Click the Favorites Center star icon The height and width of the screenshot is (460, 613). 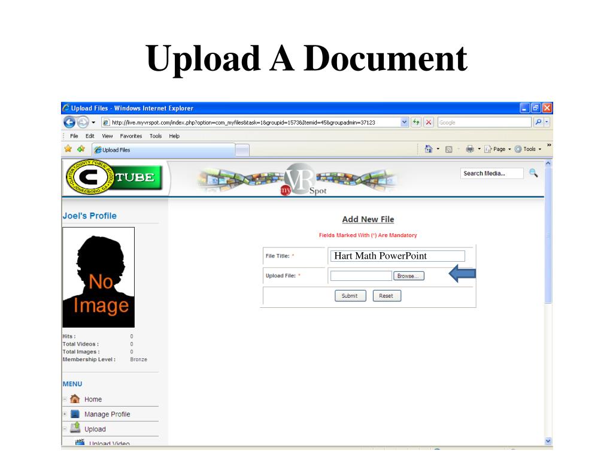click(x=68, y=149)
